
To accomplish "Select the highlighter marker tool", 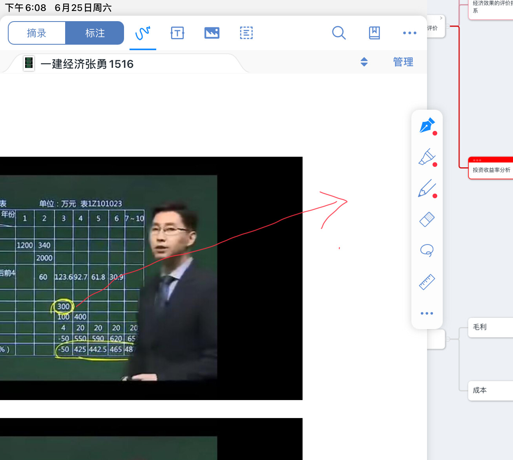I will pyautogui.click(x=427, y=157).
